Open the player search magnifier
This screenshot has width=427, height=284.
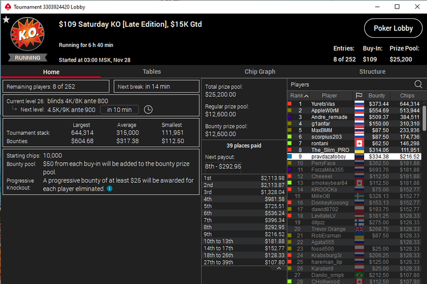(418, 84)
